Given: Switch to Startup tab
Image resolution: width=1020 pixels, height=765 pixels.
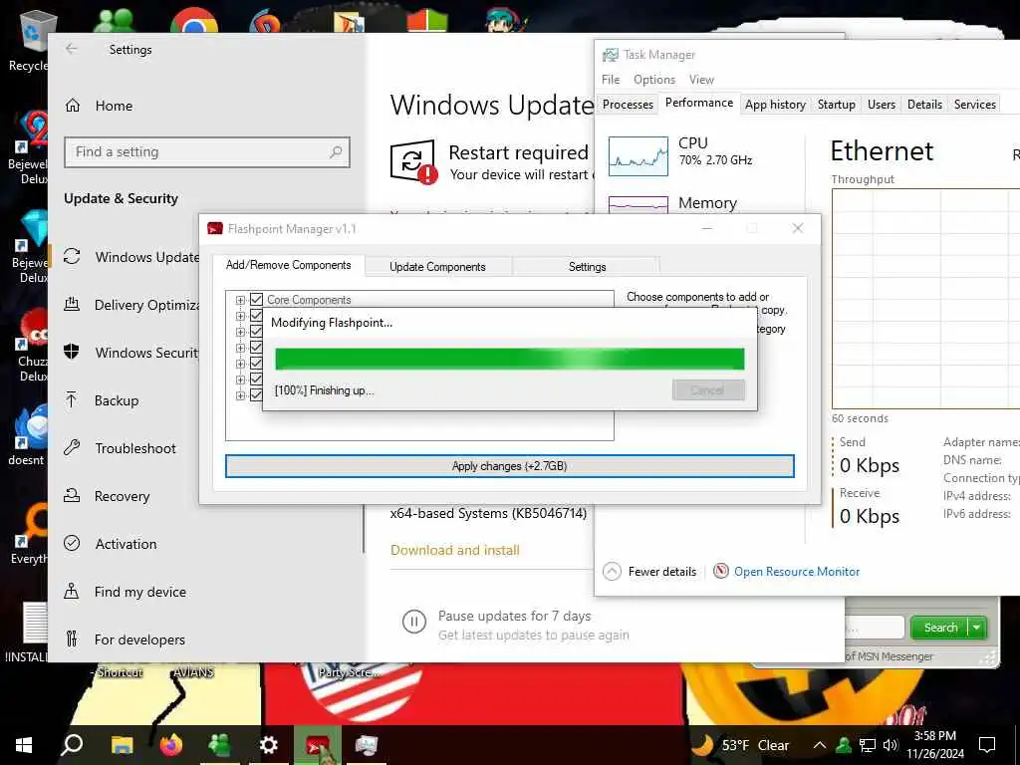Looking at the screenshot, I should click(x=837, y=104).
